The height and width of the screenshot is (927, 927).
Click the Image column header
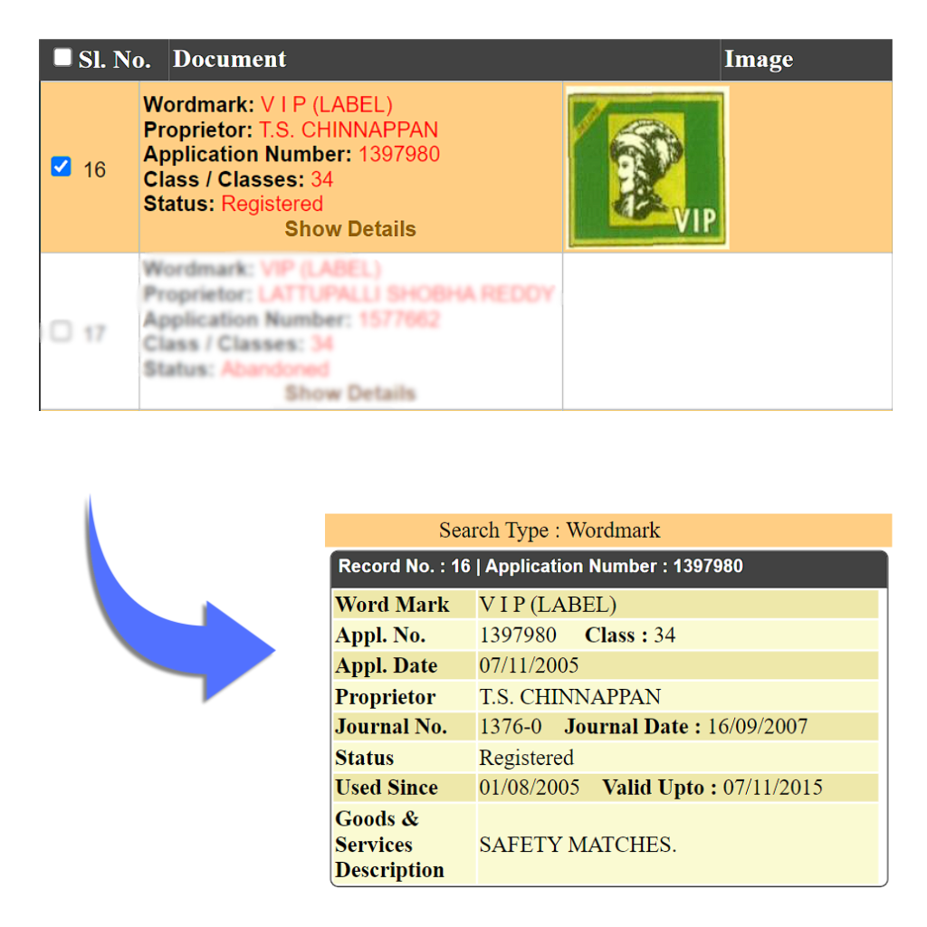tap(758, 60)
